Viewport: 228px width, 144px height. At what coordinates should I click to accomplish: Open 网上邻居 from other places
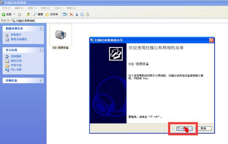(x=16, y=70)
